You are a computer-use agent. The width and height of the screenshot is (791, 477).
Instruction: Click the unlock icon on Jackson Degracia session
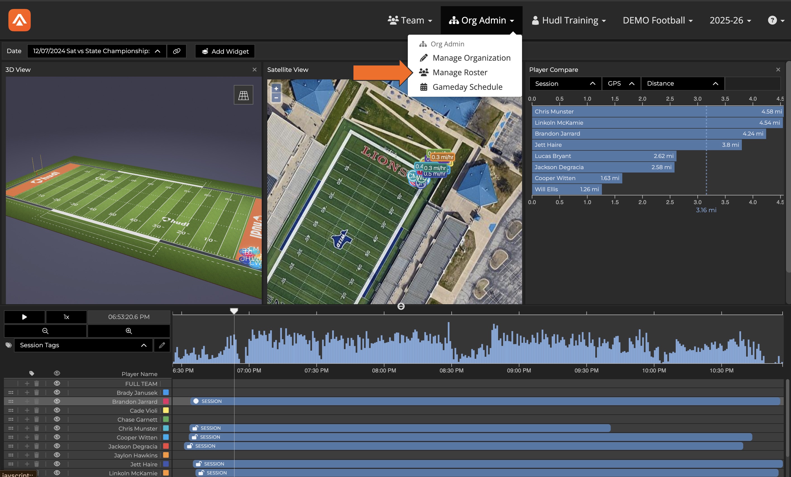pyautogui.click(x=190, y=446)
